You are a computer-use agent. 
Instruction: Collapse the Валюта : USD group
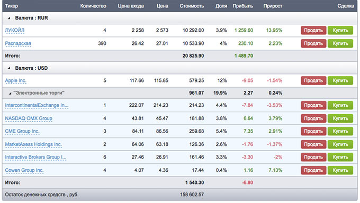9,68
